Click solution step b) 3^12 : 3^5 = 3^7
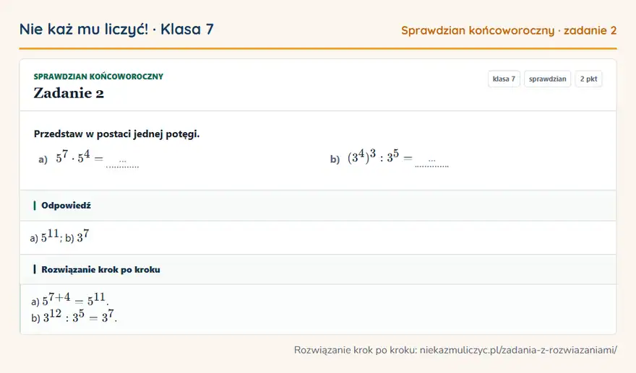The image size is (636, 373). [x=74, y=316]
